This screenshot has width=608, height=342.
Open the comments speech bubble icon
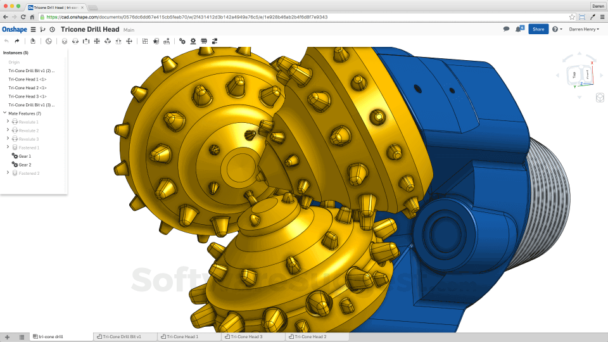[507, 29]
